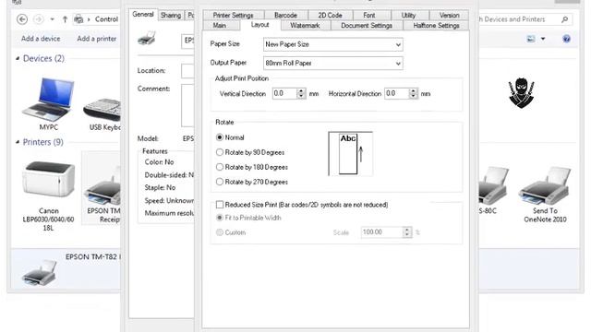591x332 pixels.
Task: Click Control in the address breadcrumb
Action: point(106,19)
